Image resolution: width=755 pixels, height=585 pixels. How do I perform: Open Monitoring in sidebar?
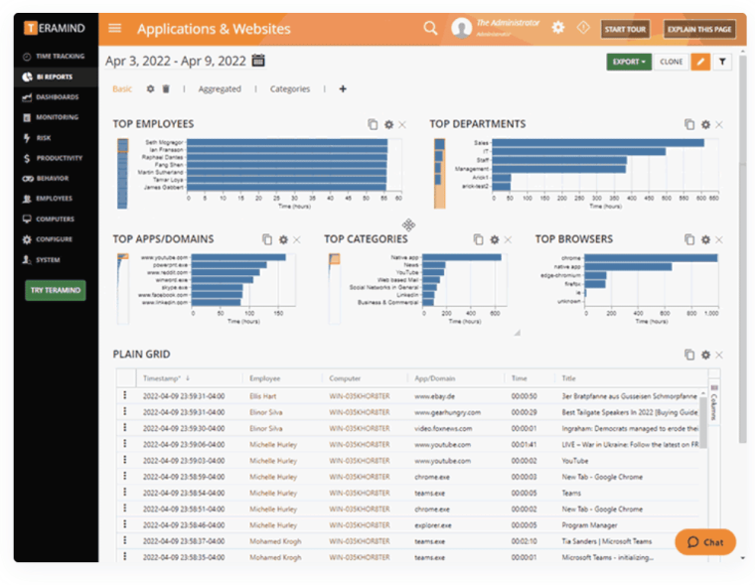[56, 117]
